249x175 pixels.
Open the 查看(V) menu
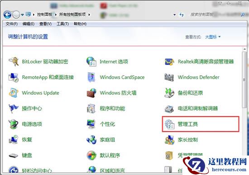point(45,24)
